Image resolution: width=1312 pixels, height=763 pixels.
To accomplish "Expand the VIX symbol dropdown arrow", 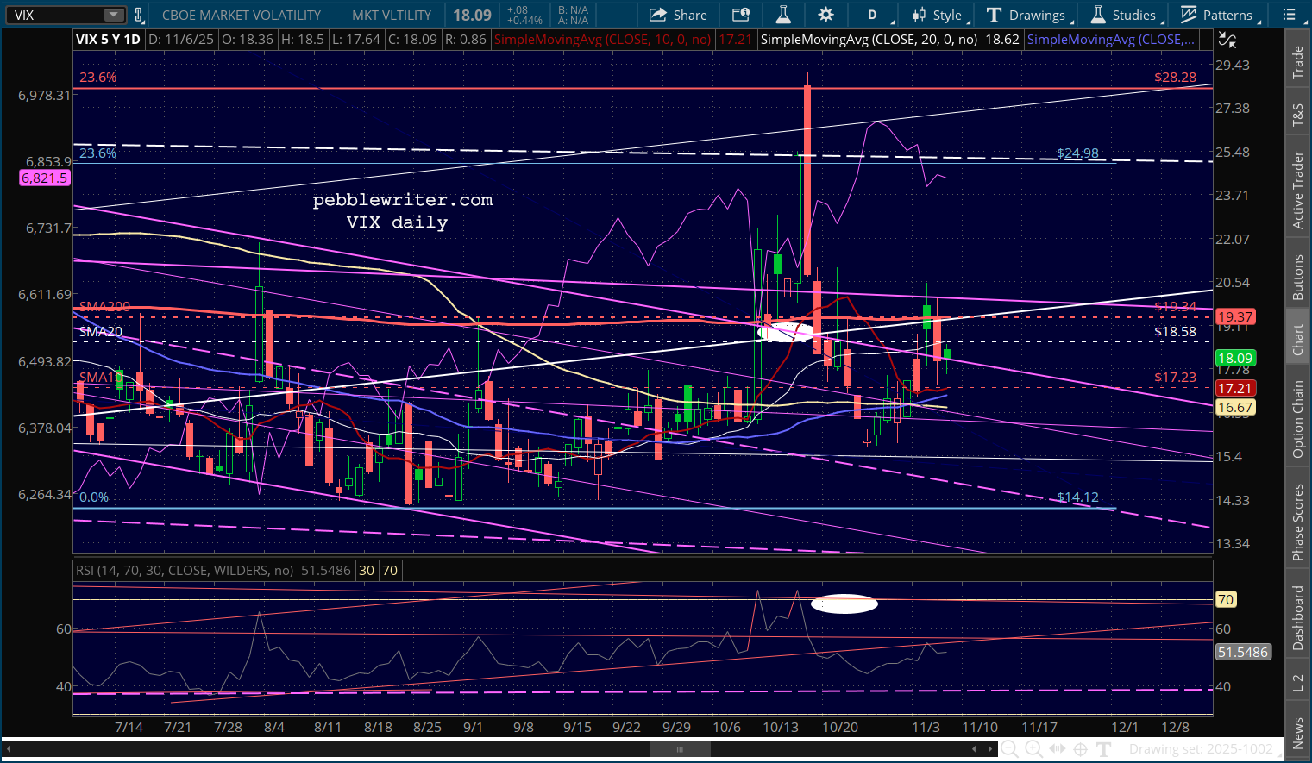I will 114,15.
